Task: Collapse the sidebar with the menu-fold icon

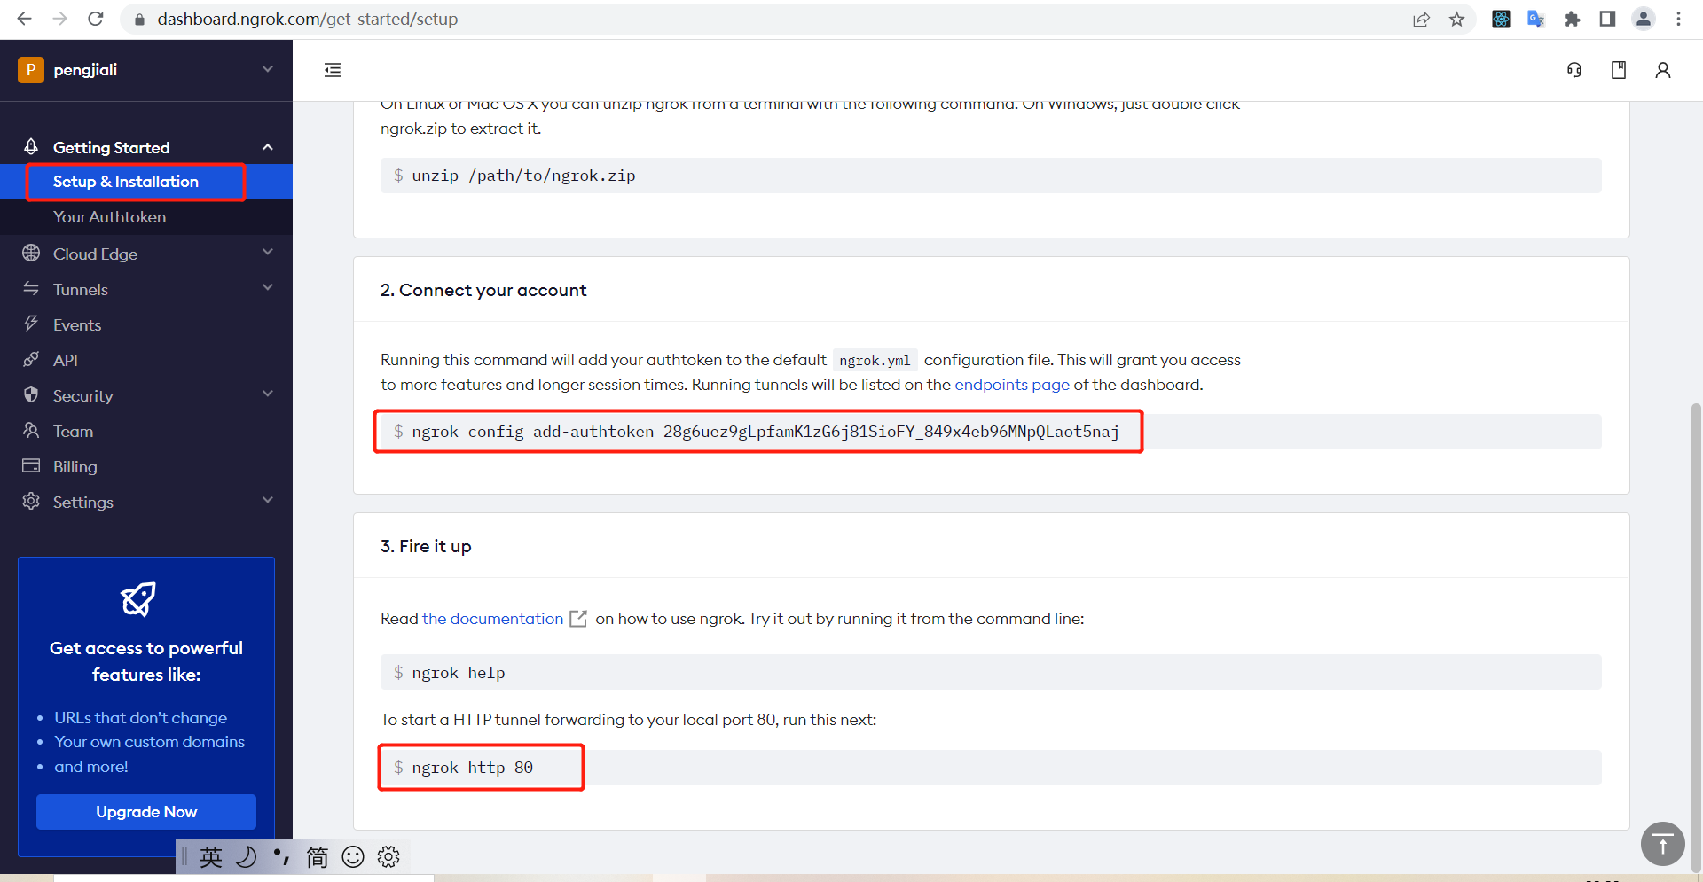Action: [333, 70]
